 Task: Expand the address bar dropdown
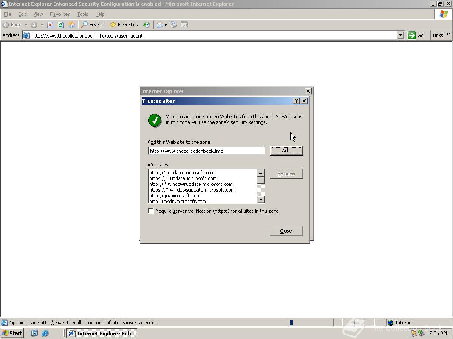tap(400, 35)
